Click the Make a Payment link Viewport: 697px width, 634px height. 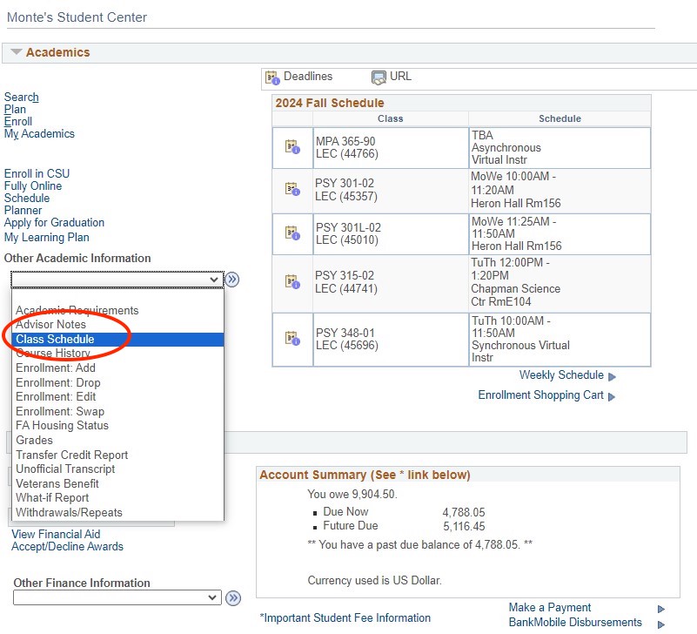click(x=548, y=608)
